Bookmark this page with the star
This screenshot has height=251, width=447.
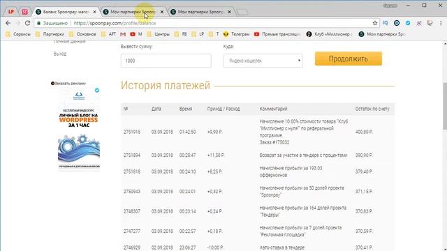tap(375, 23)
